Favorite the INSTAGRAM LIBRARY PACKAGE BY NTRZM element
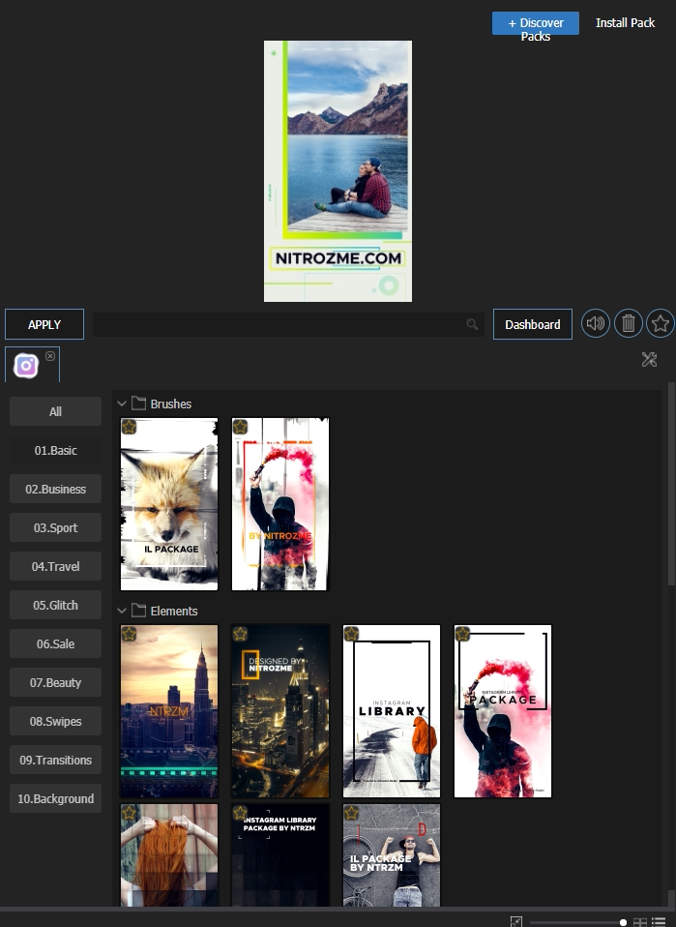This screenshot has width=676, height=927. [240, 813]
